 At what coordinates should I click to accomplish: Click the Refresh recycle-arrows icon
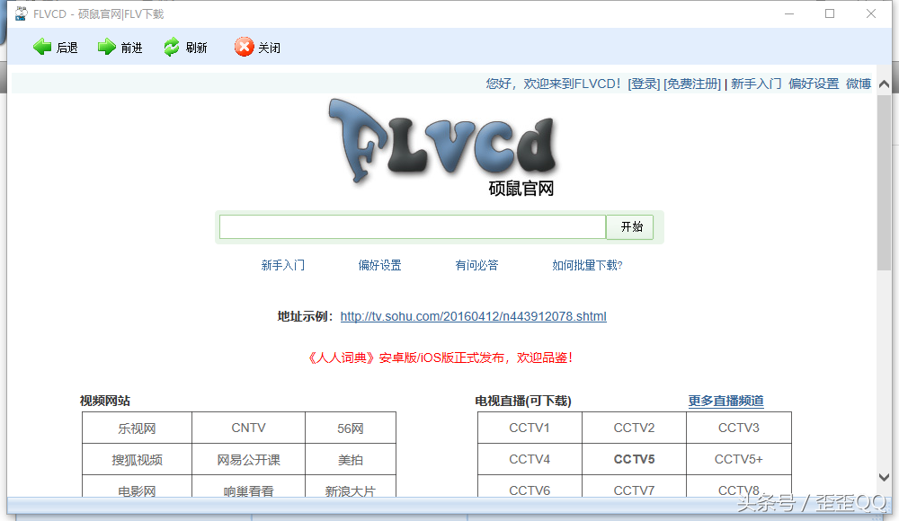coord(172,47)
